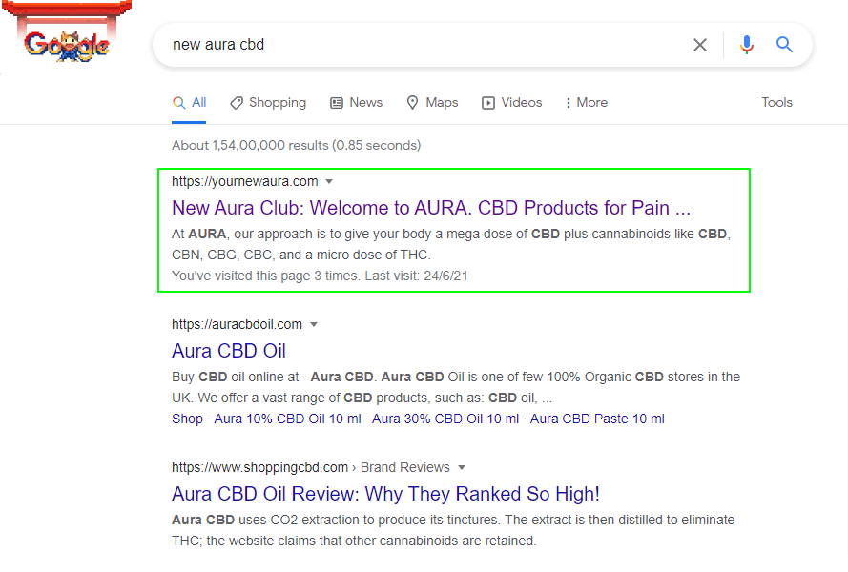Expand the dropdown arrow next to shoppingcbd.com Brand Reviews
This screenshot has height=572, width=848.
462,468
